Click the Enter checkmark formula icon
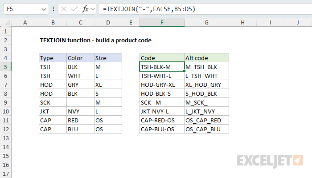The image size is (312, 178). pyautogui.click(x=74, y=9)
